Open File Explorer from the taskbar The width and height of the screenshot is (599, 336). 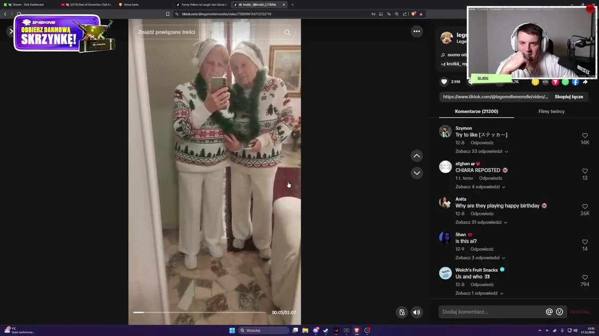coord(305,330)
